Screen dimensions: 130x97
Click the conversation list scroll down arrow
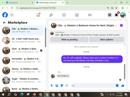(45, 91)
